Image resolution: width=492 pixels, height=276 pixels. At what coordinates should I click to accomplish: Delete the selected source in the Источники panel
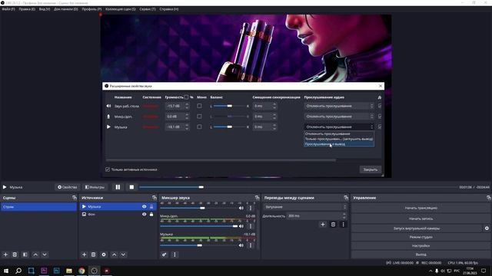(x=93, y=255)
